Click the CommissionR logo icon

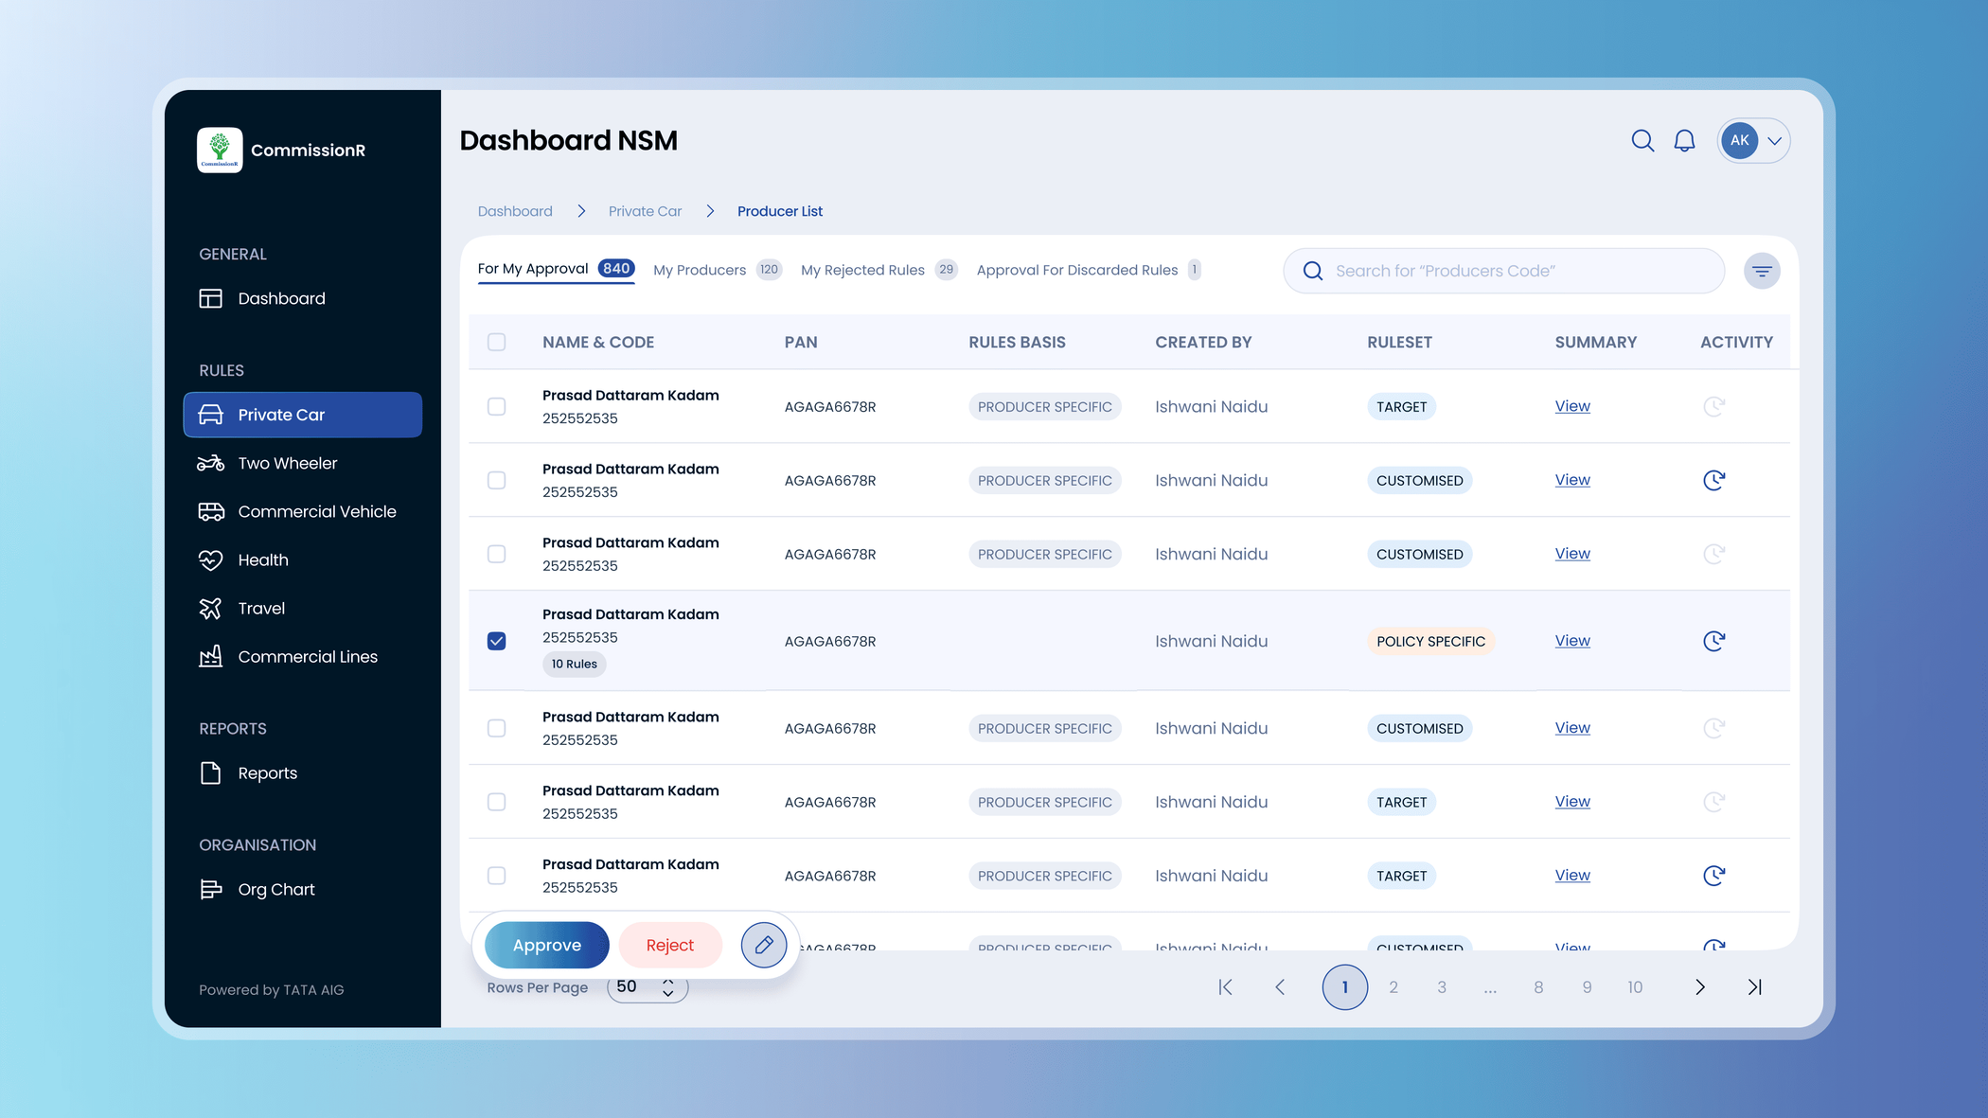point(220,150)
